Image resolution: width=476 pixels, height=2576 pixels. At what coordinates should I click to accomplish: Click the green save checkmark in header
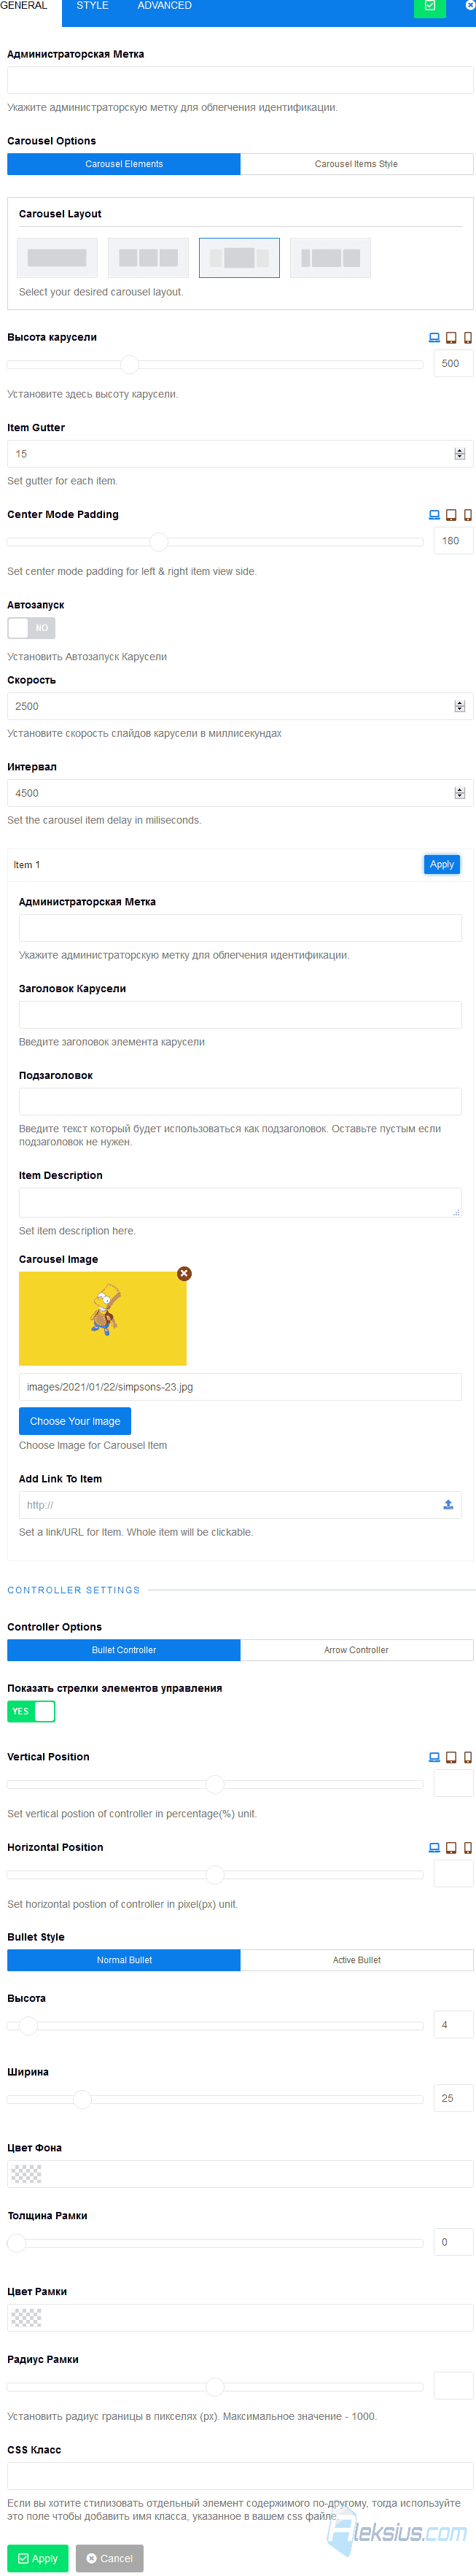tap(430, 6)
